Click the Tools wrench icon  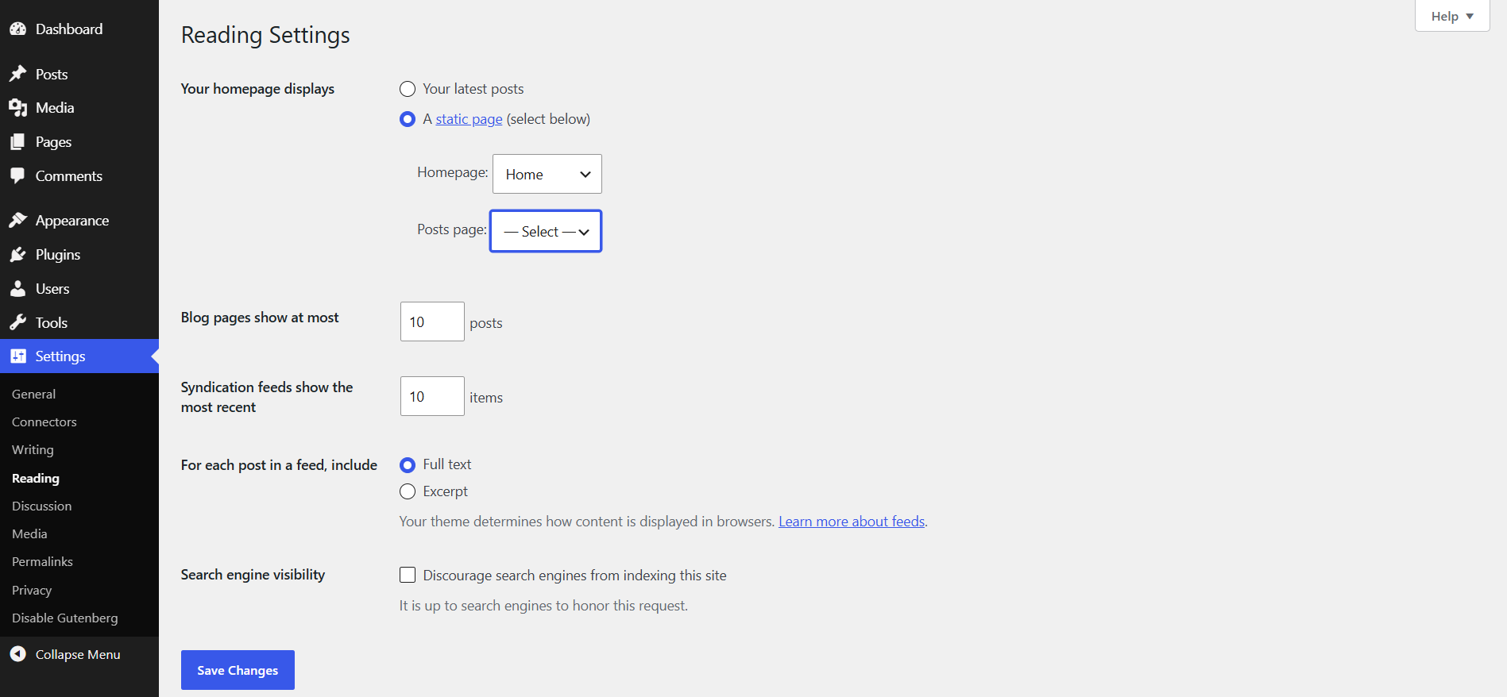point(17,323)
